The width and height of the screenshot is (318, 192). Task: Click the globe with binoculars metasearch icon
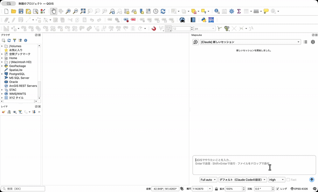182,20
